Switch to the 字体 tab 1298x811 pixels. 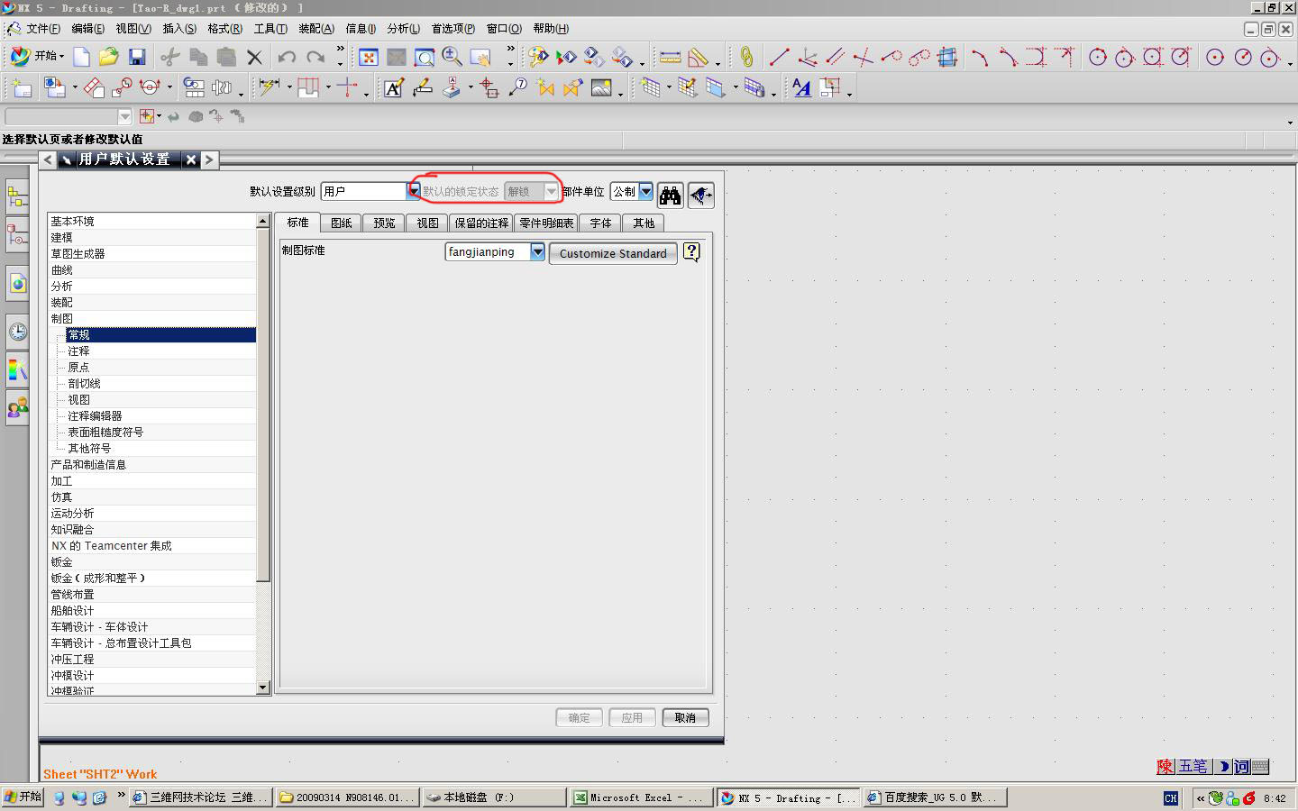[x=600, y=223]
